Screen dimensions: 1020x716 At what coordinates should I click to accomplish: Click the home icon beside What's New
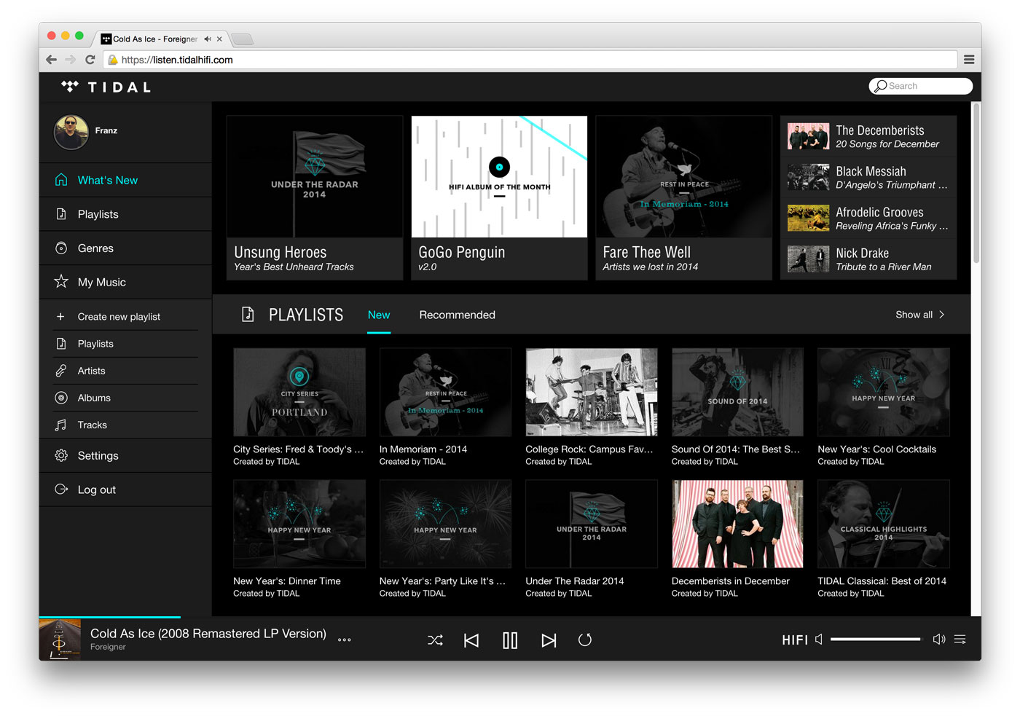[x=61, y=180]
